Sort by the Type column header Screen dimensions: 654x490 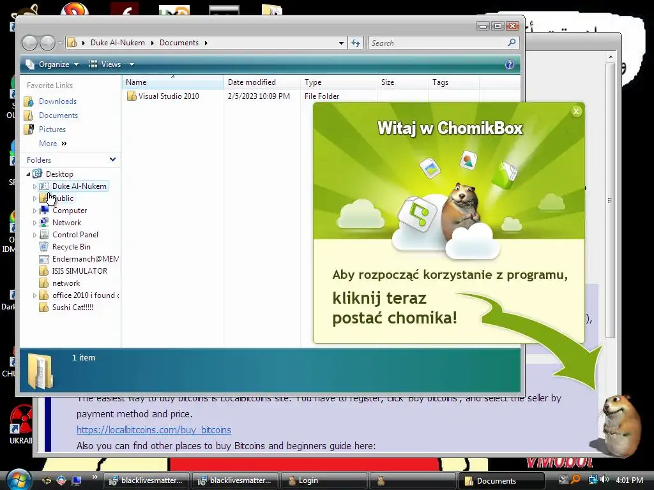[x=338, y=82]
